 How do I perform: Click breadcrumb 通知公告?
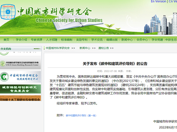[x=103, y=48]
